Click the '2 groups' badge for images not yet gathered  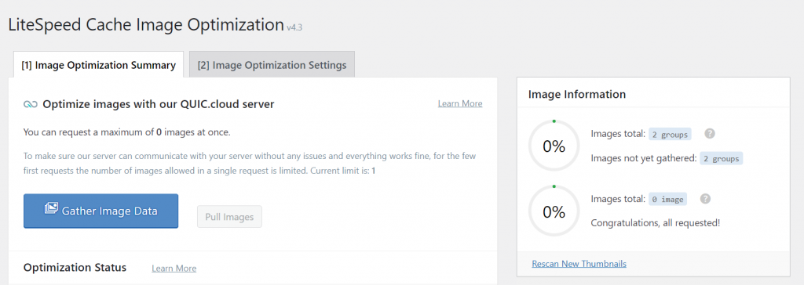(722, 159)
